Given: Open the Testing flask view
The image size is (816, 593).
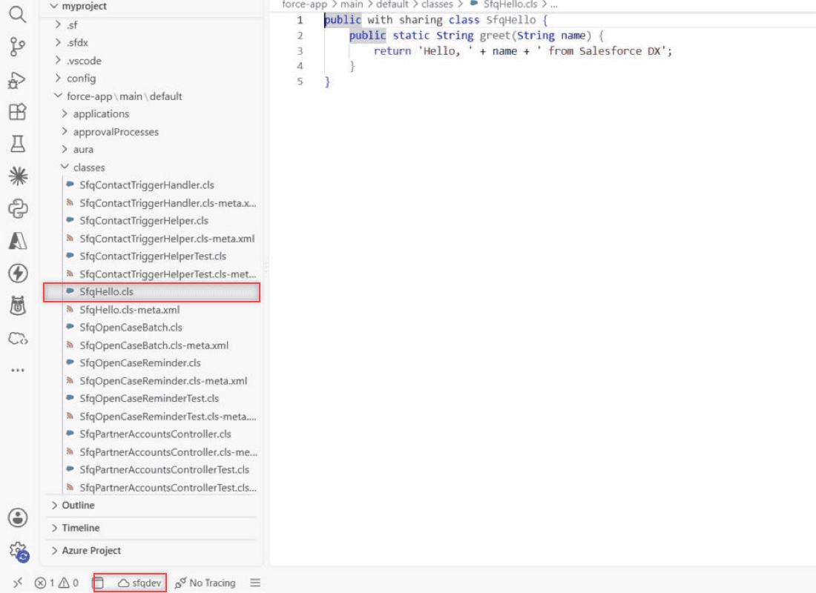Looking at the screenshot, I should [x=18, y=144].
